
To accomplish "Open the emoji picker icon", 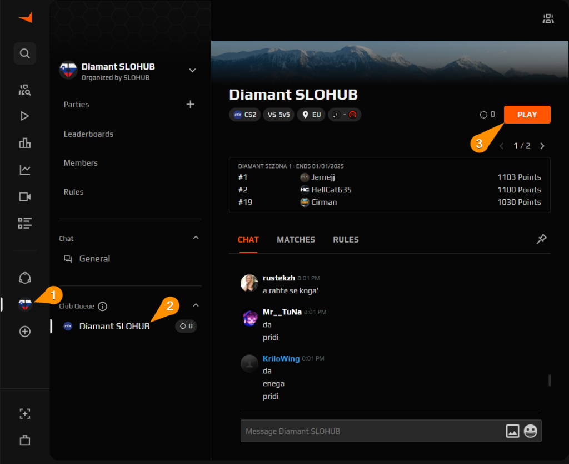I will pos(530,431).
